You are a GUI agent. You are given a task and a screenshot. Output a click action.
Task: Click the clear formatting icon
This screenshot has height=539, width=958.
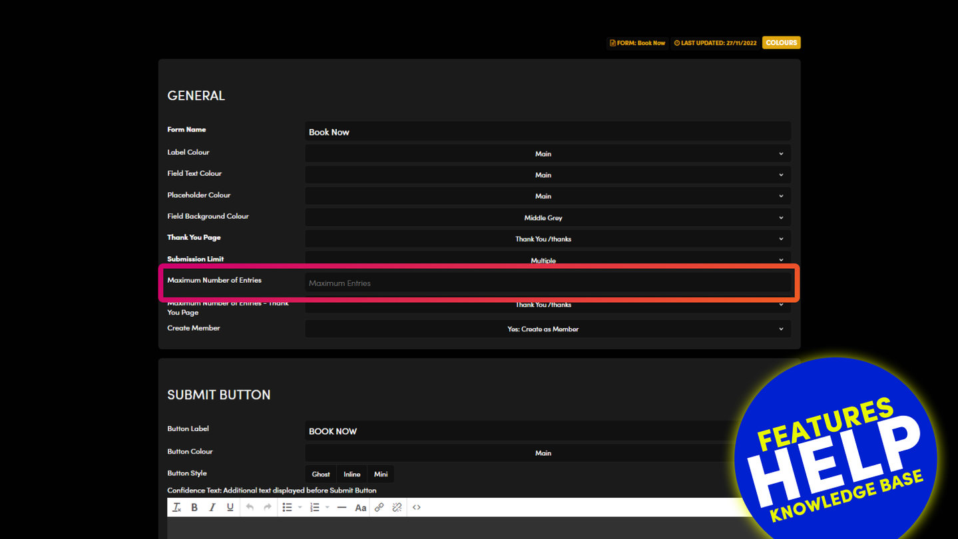click(177, 508)
